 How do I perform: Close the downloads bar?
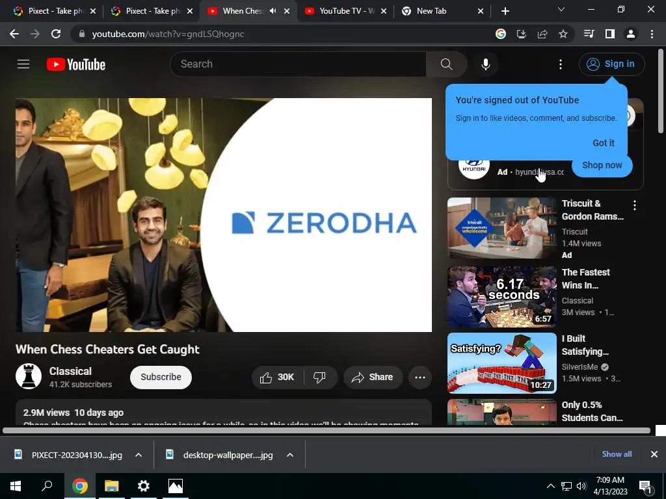tap(654, 454)
